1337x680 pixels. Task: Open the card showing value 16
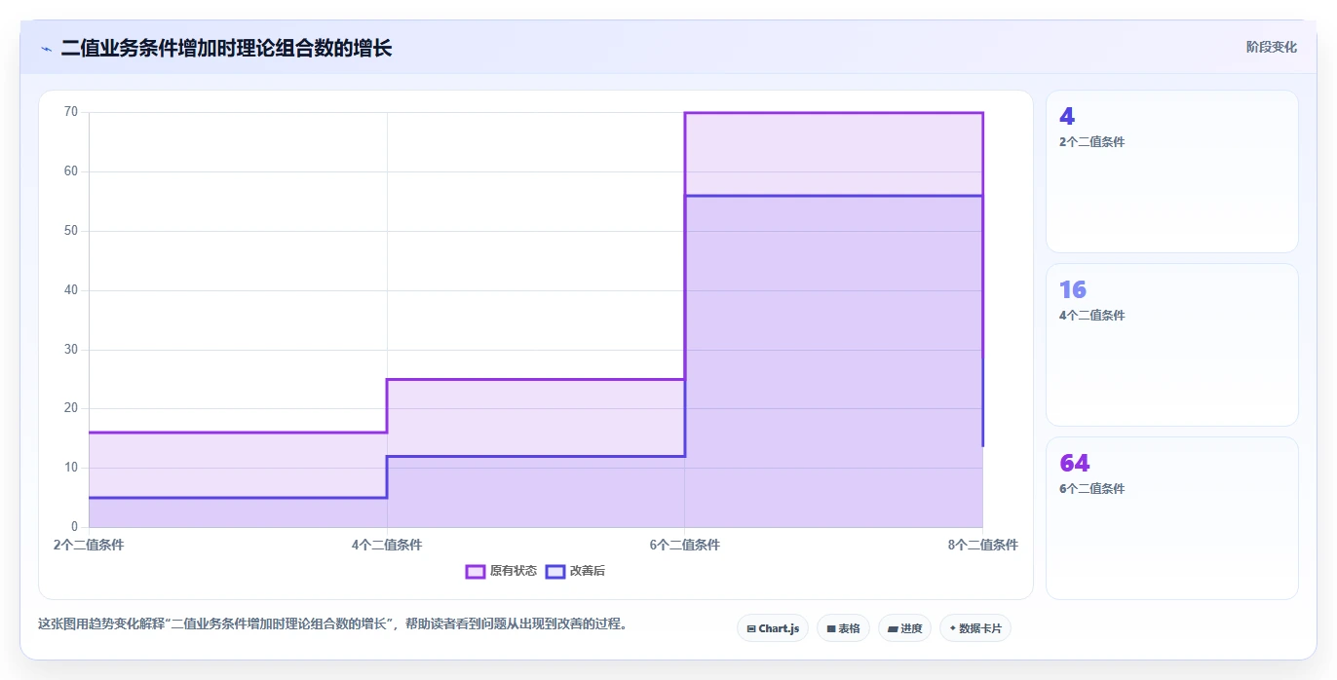click(x=1172, y=345)
